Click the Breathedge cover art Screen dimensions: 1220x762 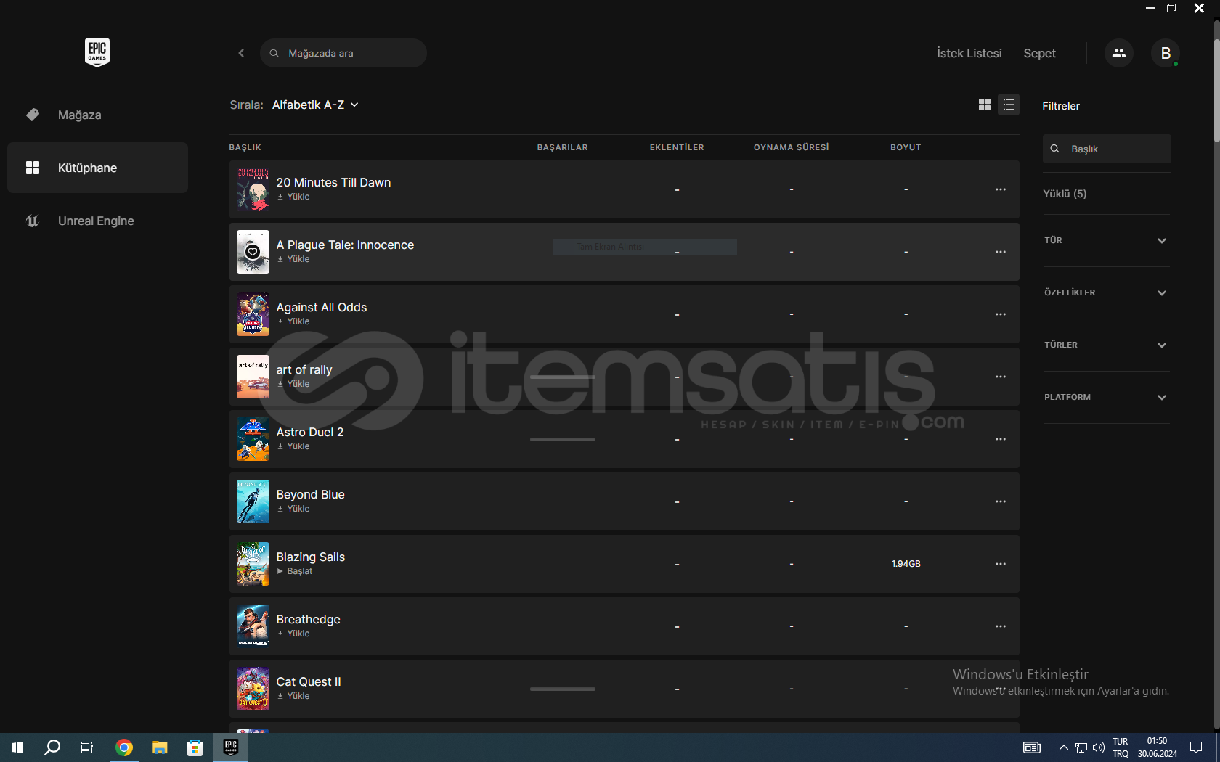pyautogui.click(x=253, y=626)
